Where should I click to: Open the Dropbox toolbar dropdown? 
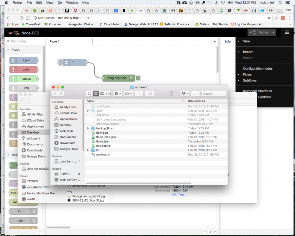tap(185, 94)
